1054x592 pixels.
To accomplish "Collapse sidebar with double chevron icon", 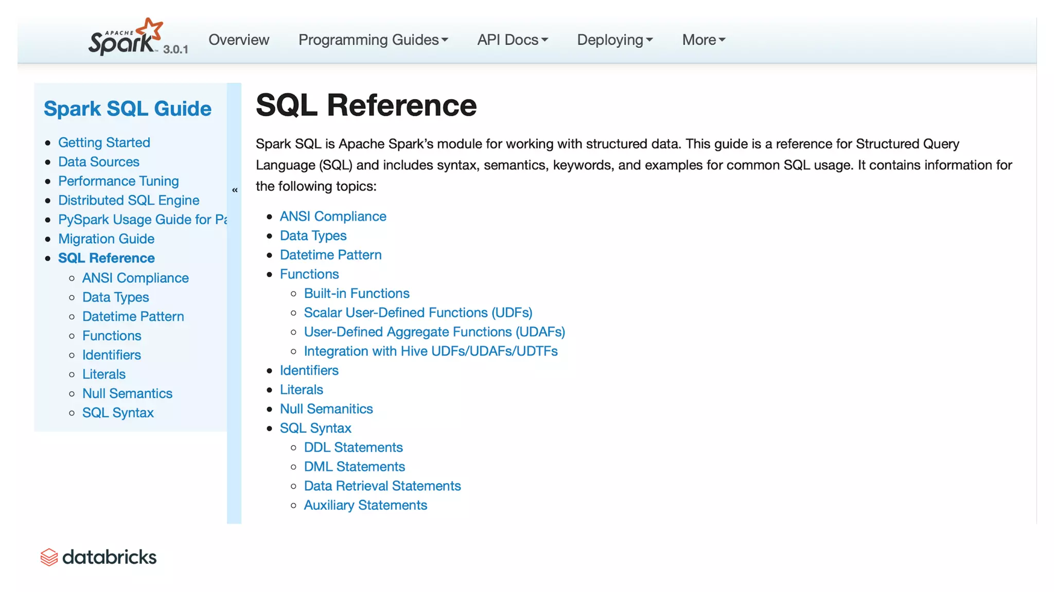I will (x=235, y=190).
